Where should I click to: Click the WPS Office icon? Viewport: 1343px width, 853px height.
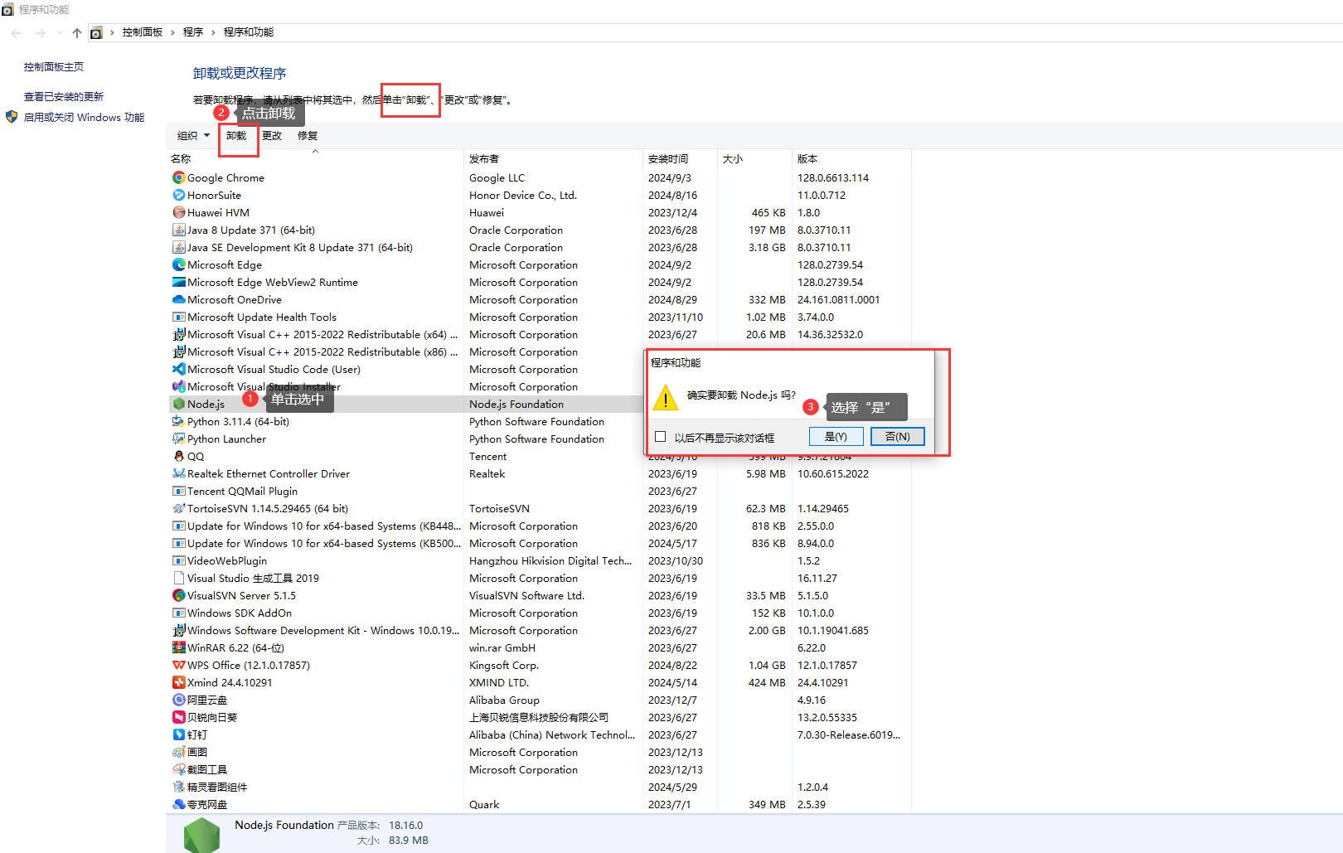tap(178, 665)
